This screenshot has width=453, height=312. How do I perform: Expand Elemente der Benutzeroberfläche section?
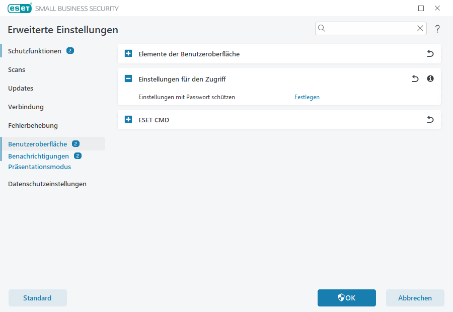coord(128,53)
